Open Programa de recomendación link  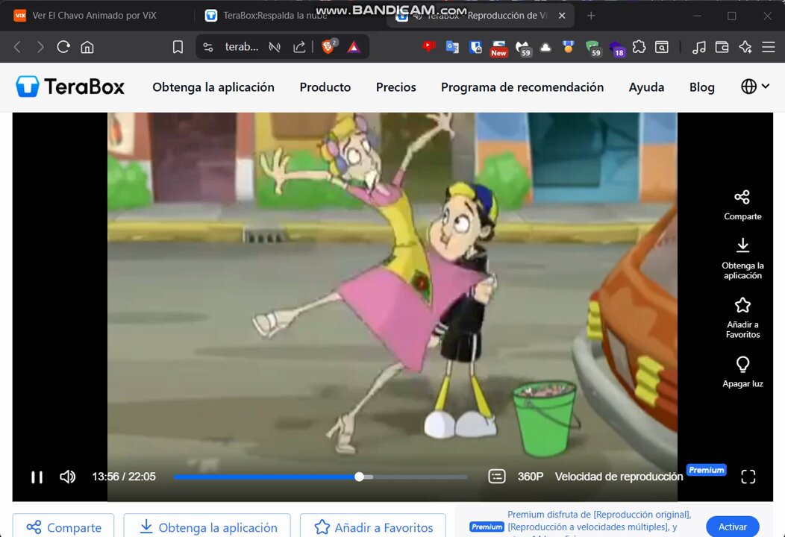click(522, 87)
